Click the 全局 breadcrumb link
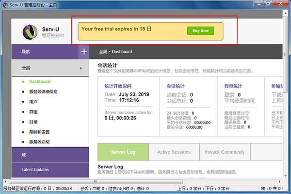Image resolution: width=291 pixels, height=194 pixels. pos(103,52)
